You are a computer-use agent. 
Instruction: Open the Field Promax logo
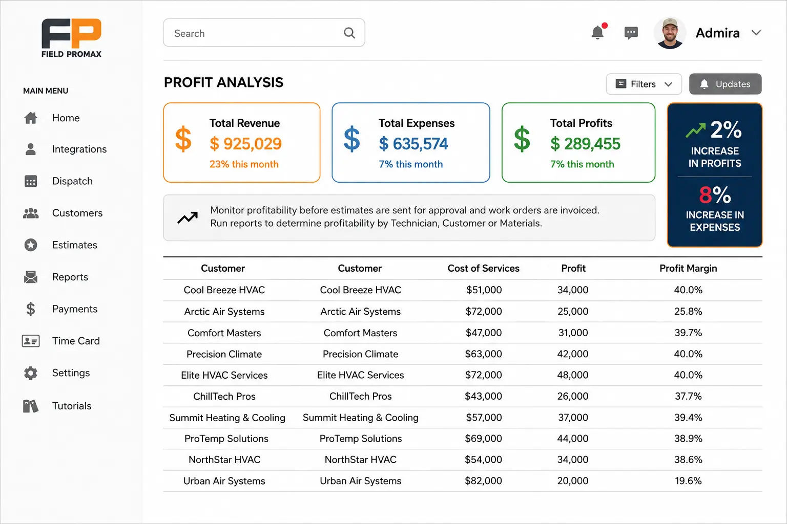click(x=71, y=38)
